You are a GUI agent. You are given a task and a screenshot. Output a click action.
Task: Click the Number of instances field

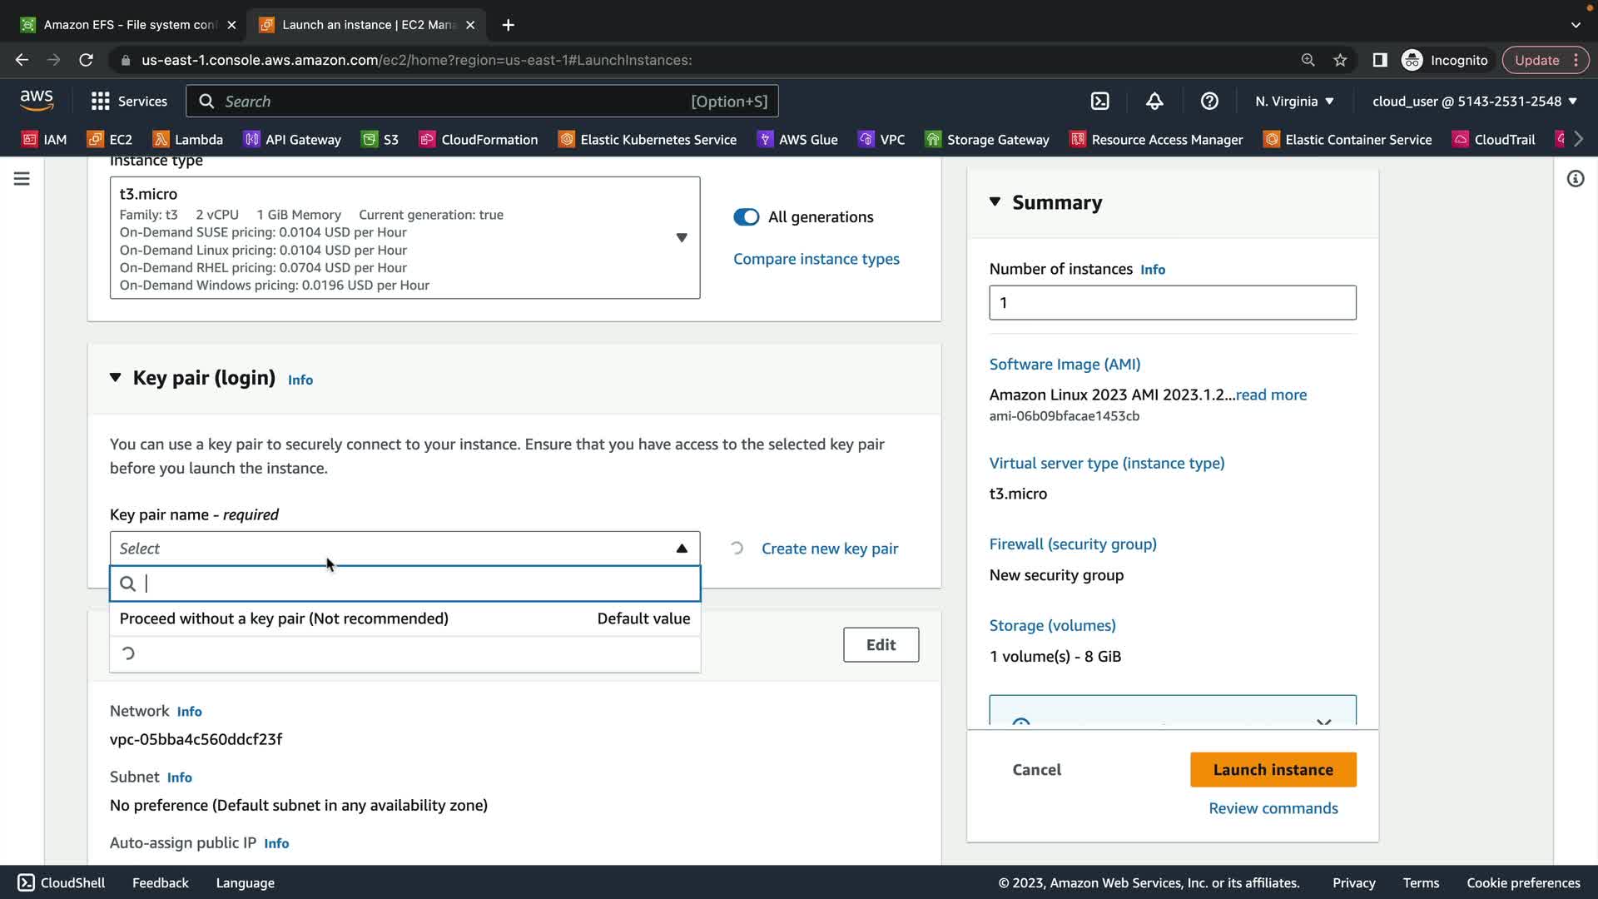click(x=1172, y=303)
